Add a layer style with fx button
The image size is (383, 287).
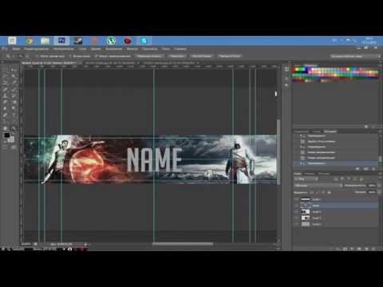pos(338,249)
